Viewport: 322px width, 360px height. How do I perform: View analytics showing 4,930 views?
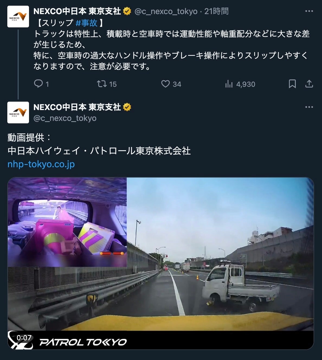coord(240,84)
